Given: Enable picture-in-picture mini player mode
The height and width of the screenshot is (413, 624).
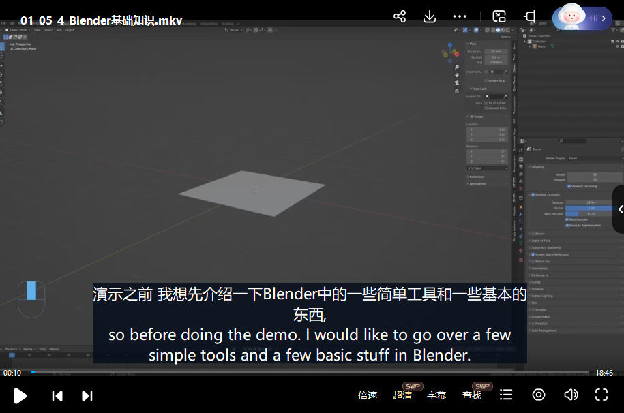Looking at the screenshot, I should [x=499, y=17].
